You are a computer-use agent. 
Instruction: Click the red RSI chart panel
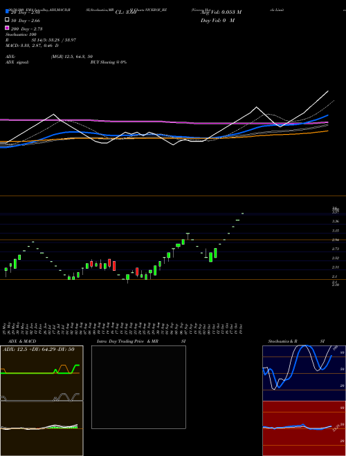[x=304, y=428]
